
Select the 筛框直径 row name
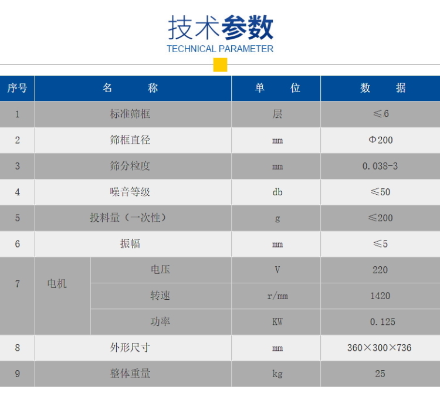point(130,140)
